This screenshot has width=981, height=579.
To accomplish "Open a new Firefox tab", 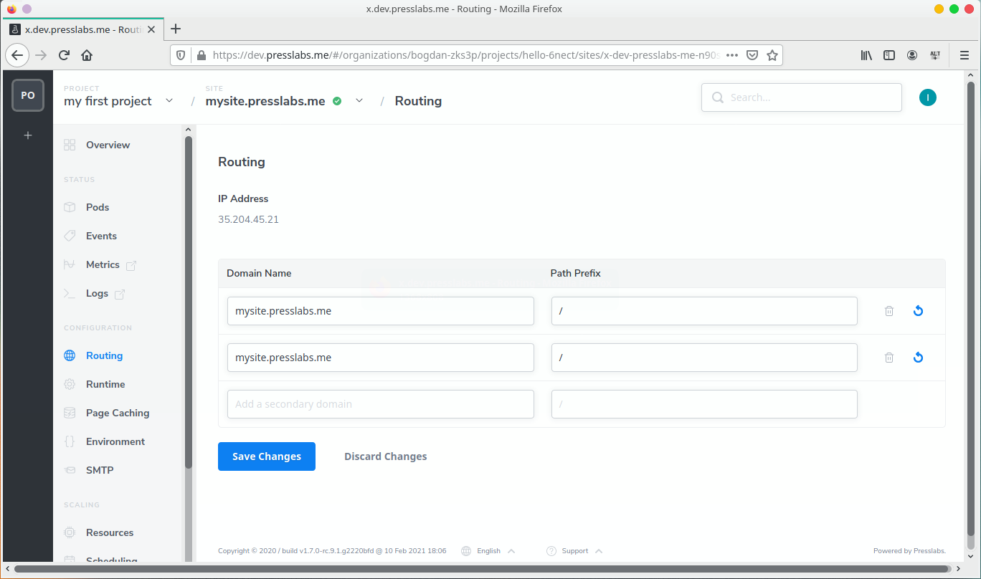I will tap(176, 29).
